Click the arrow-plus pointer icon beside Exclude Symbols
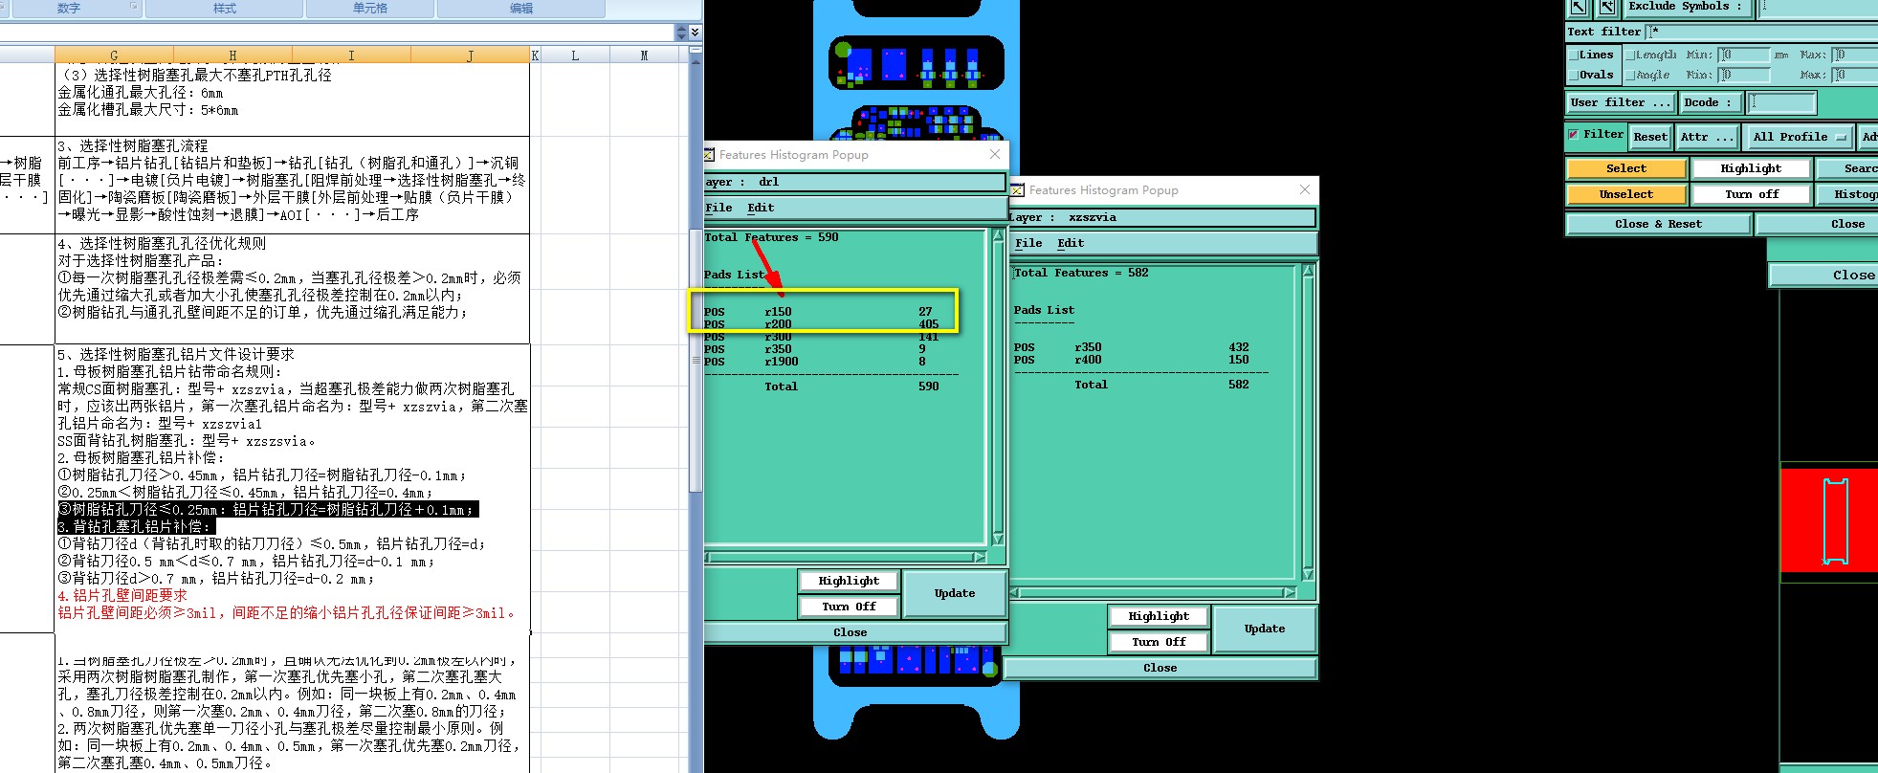This screenshot has height=773, width=1878. click(1607, 7)
